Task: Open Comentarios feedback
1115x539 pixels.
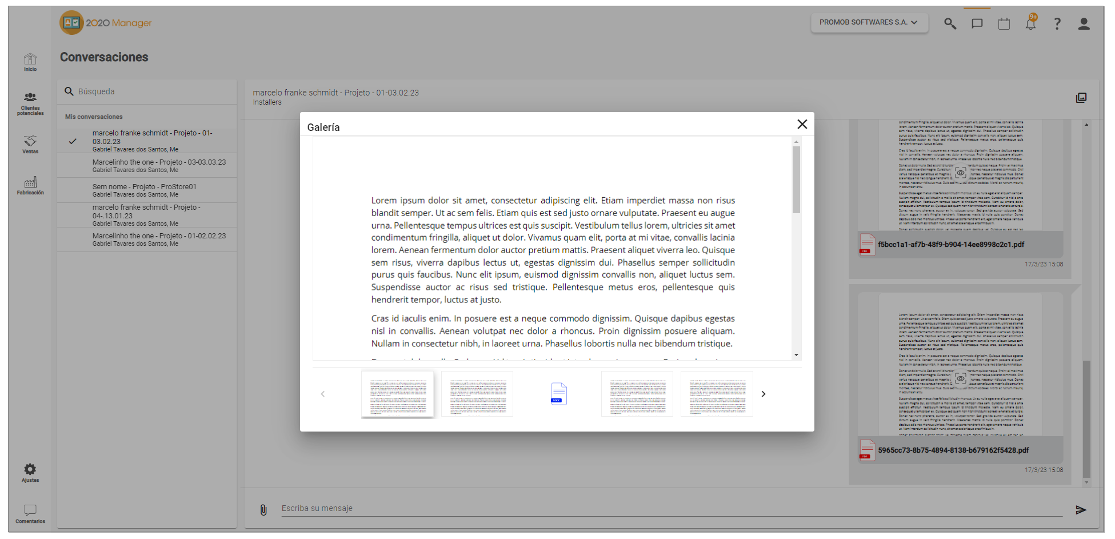Action: (x=30, y=514)
